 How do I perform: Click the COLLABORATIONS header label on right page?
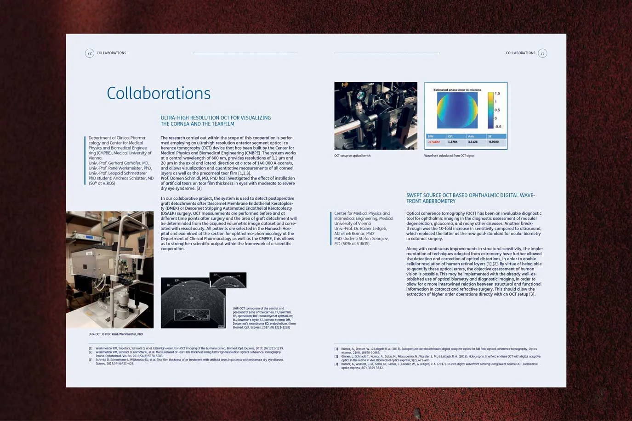coord(520,53)
